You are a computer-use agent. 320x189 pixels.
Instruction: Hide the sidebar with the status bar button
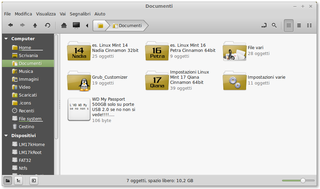pyautogui.click(x=34, y=181)
